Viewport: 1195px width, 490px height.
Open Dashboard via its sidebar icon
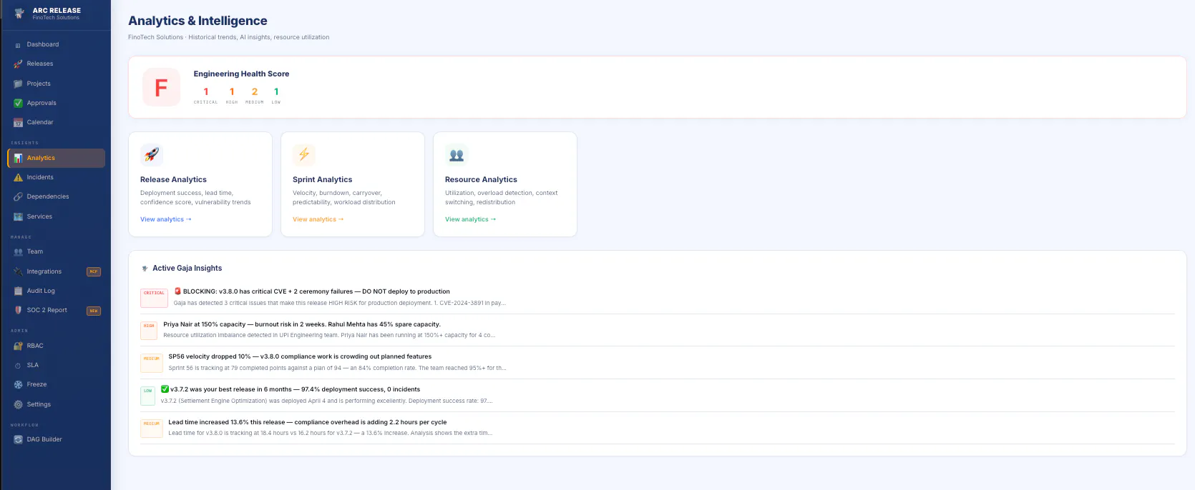point(18,45)
